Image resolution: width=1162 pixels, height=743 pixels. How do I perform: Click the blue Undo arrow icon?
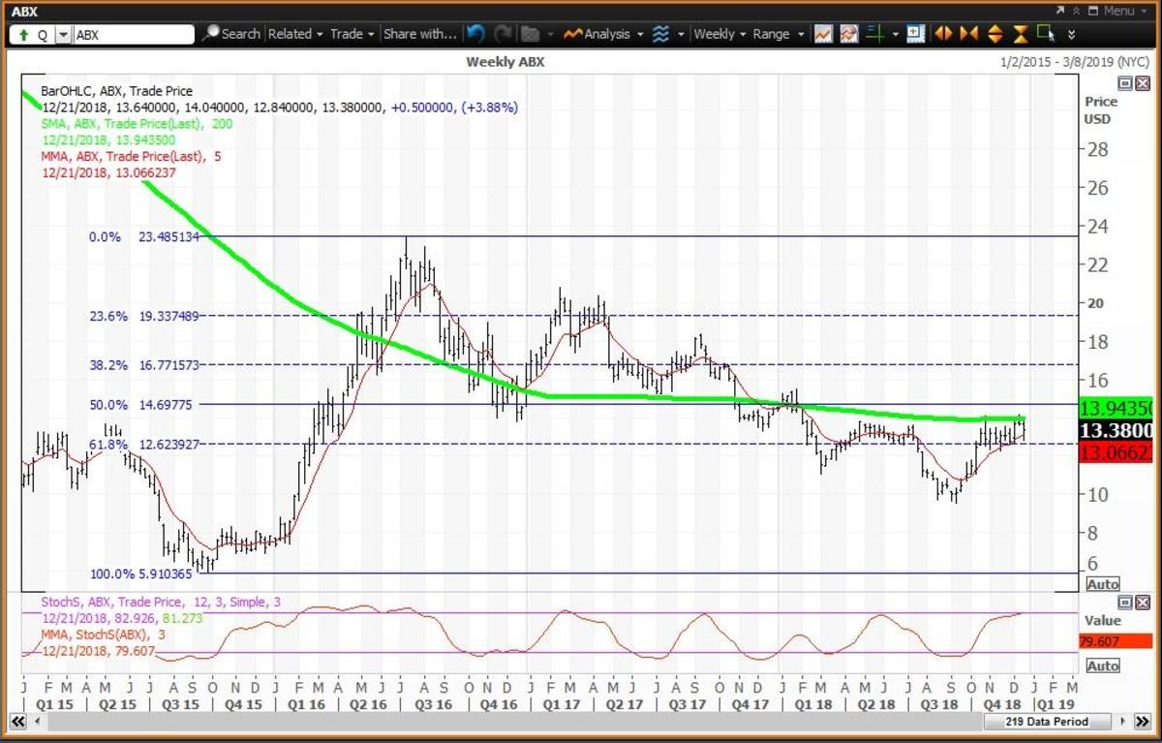tap(474, 34)
